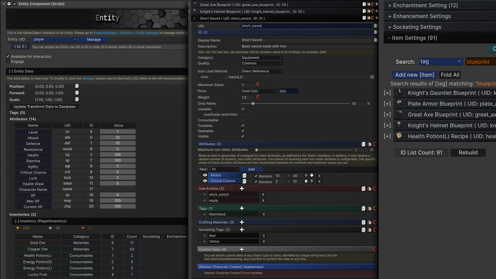Remove the MainHand tag using its X icon
Image resolution: width=496 pixels, height=279 pixels.
pyautogui.click(x=264, y=214)
